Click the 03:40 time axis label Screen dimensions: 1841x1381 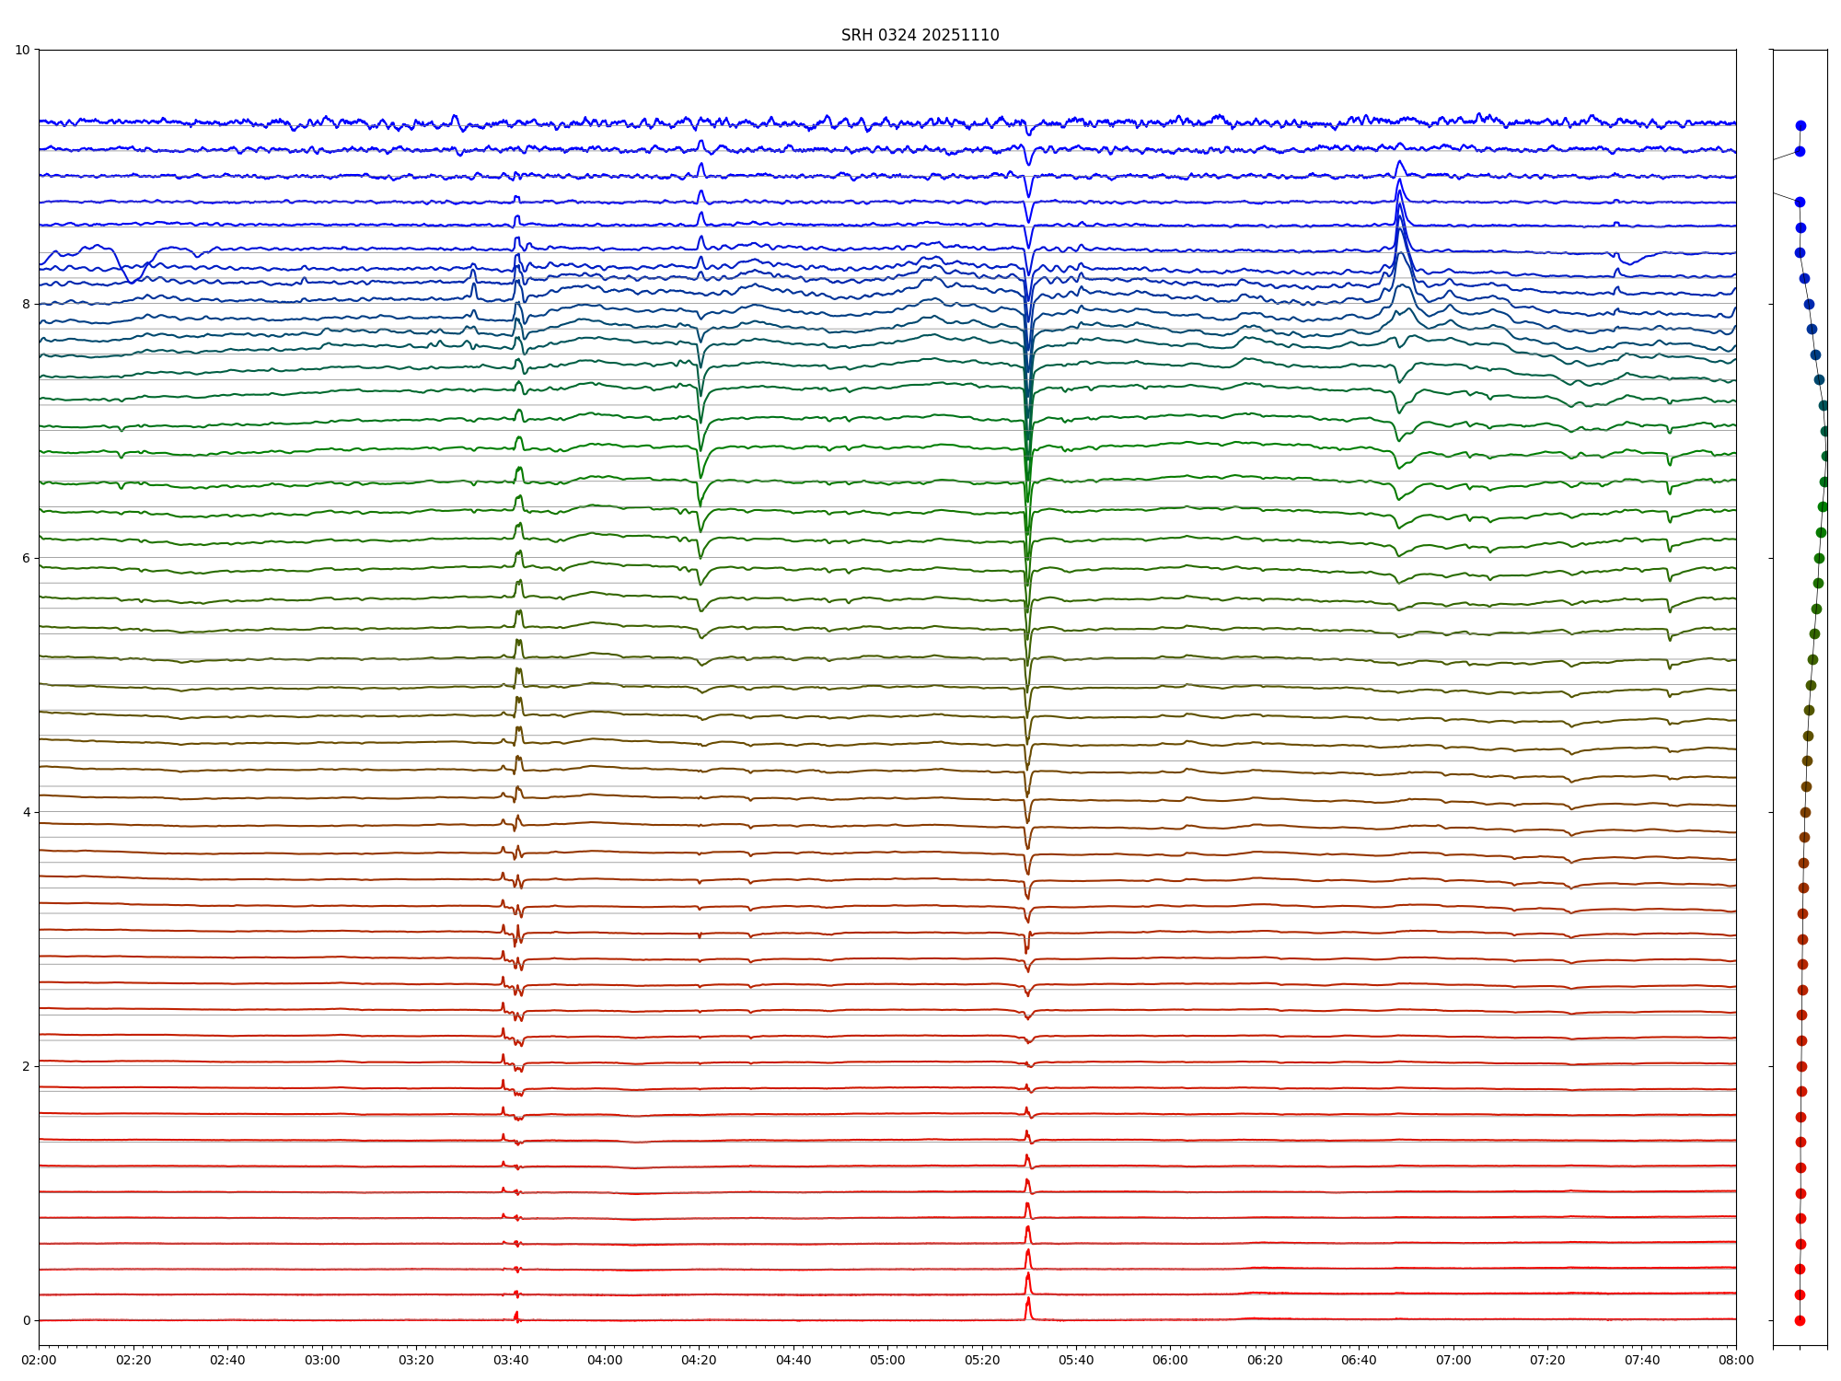pos(510,1360)
